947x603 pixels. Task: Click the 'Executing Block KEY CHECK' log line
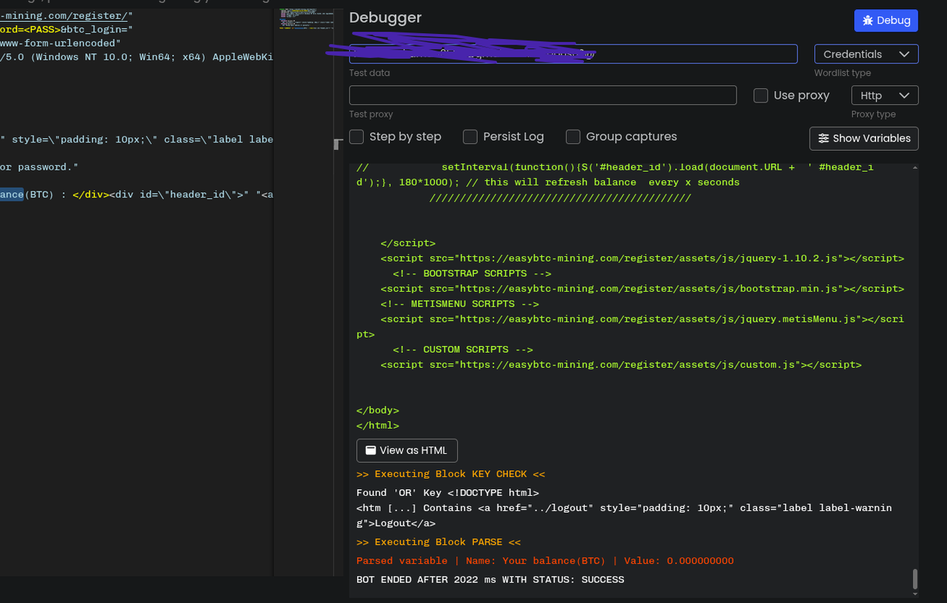pos(450,474)
